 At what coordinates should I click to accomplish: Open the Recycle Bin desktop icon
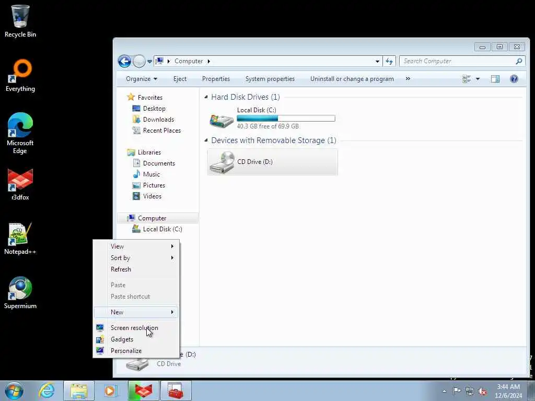(20, 21)
